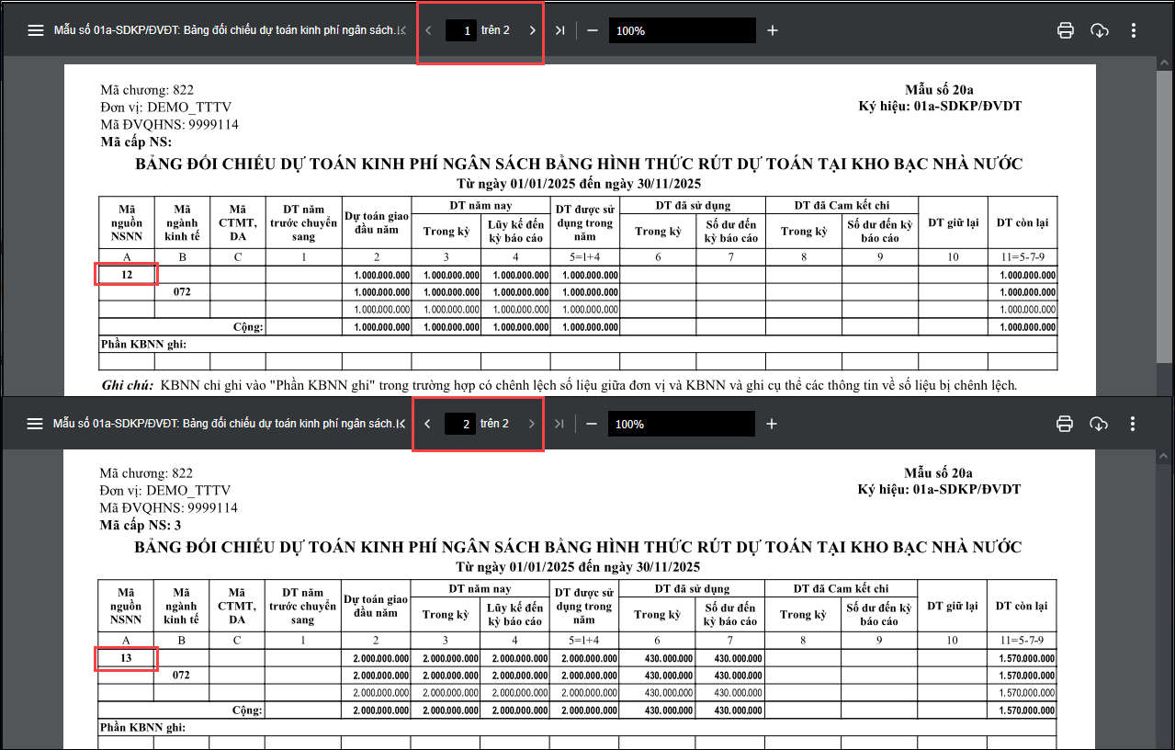Click 'DT còn lại' header on page 2
This screenshot has width=1175, height=750.
(x=1021, y=606)
